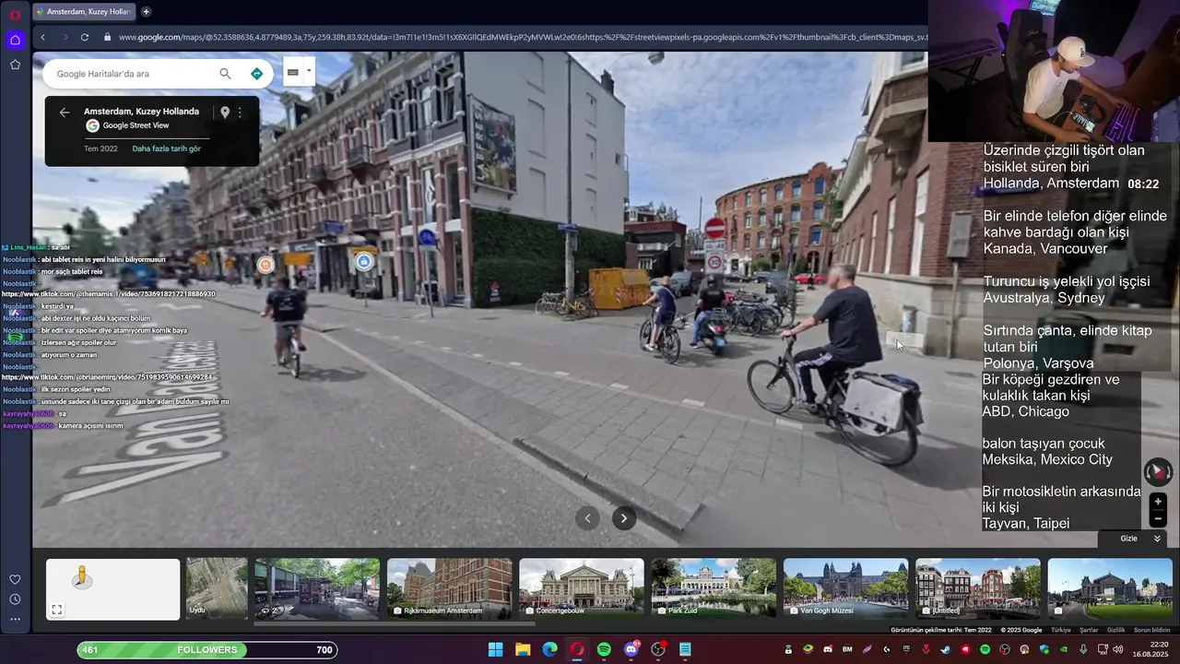Open File Explorer from the taskbar

(x=523, y=649)
